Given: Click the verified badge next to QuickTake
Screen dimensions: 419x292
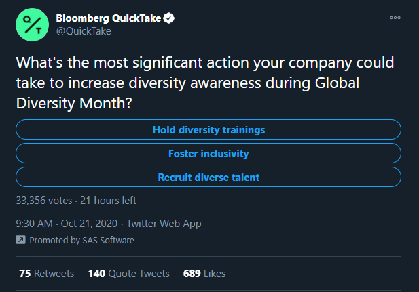Looking at the screenshot, I should click(169, 18).
